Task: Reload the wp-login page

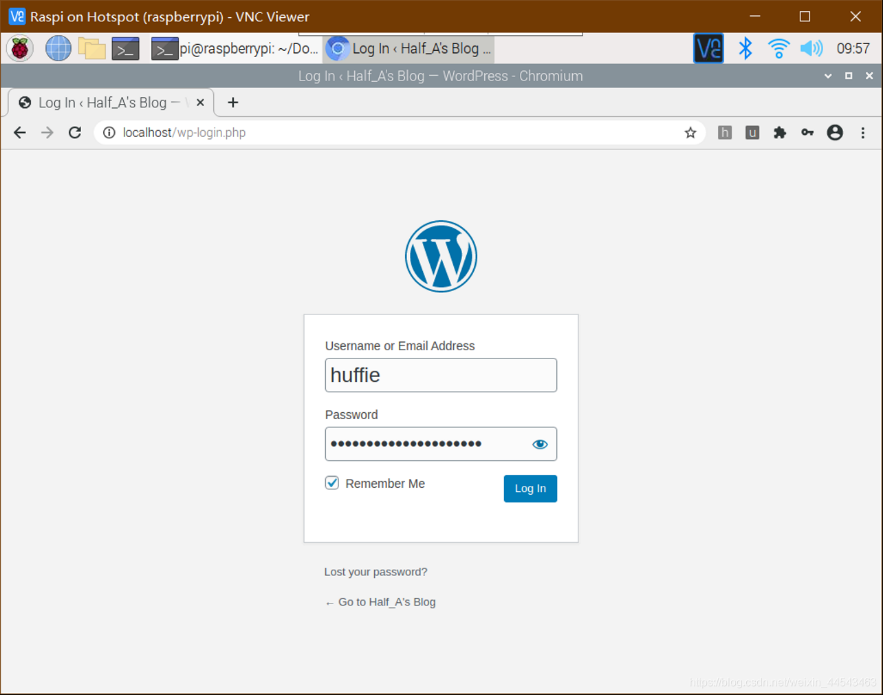Action: coord(75,133)
